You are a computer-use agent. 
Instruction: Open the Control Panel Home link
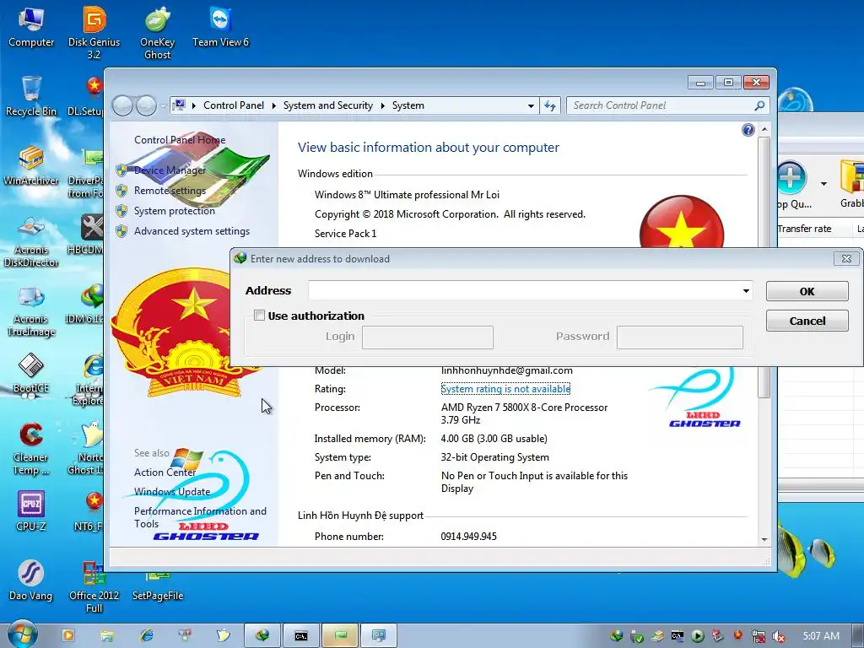pyautogui.click(x=180, y=140)
